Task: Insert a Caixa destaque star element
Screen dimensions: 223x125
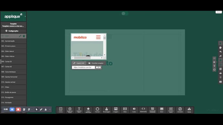Action: [88, 110]
